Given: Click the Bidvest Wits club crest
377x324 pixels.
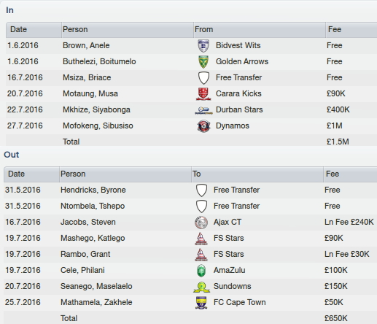Looking at the screenshot, I should coord(203,46).
